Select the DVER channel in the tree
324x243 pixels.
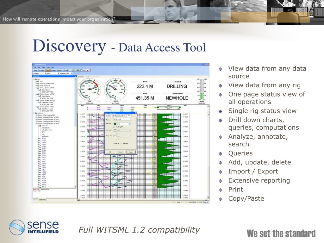[x=44, y=151]
